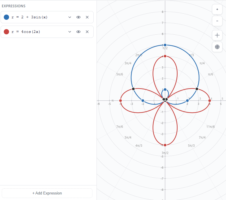Click the 7π/4 angle label
The height and width of the screenshot is (200, 226).
[x=202, y=137]
